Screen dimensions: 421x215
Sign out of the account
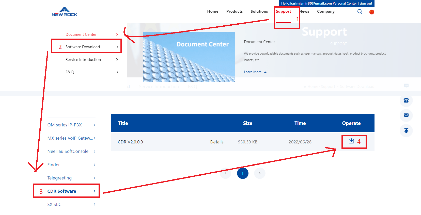click(366, 3)
